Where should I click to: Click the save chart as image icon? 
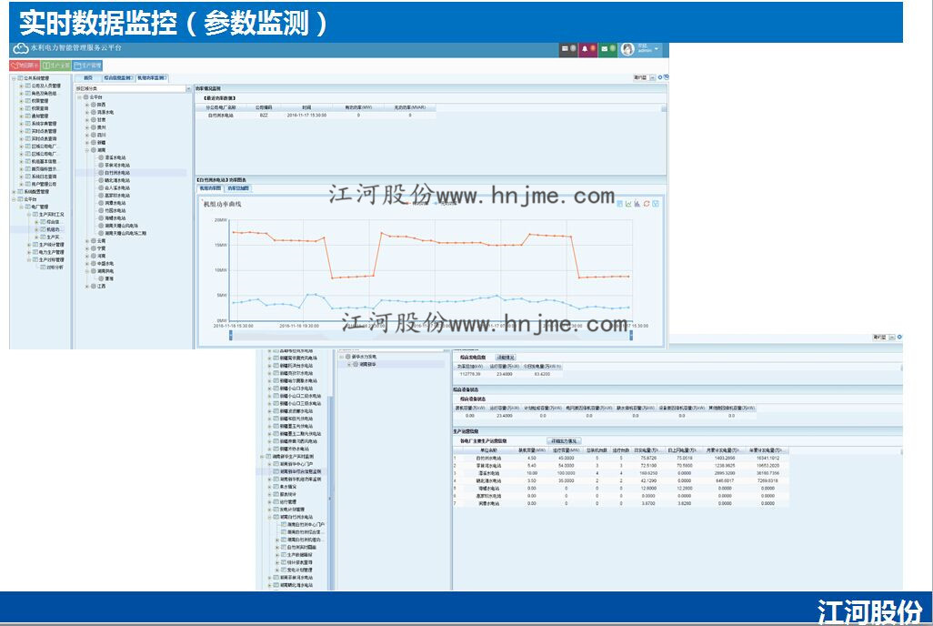655,204
